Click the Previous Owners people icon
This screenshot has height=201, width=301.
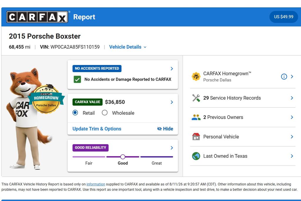point(196,117)
